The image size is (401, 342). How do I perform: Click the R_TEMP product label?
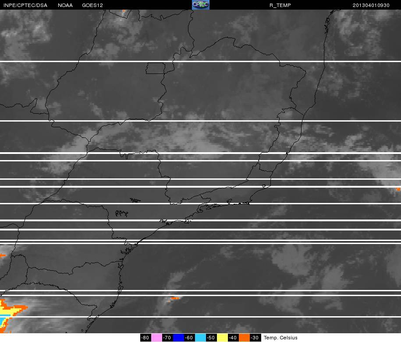tap(280, 5)
